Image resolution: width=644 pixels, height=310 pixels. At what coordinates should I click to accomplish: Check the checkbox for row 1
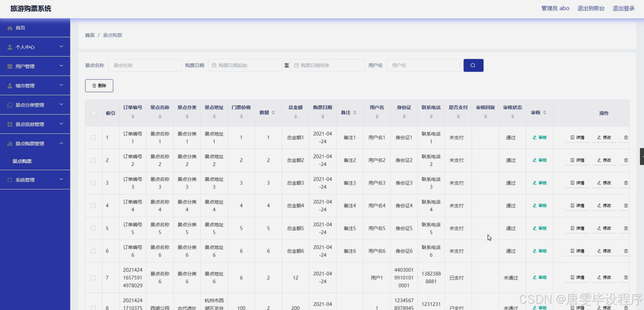click(x=93, y=138)
